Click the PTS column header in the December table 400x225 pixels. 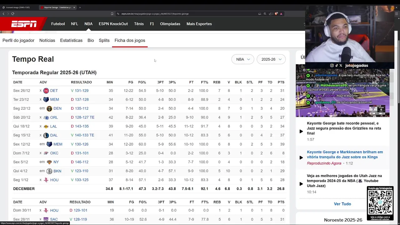281,82
